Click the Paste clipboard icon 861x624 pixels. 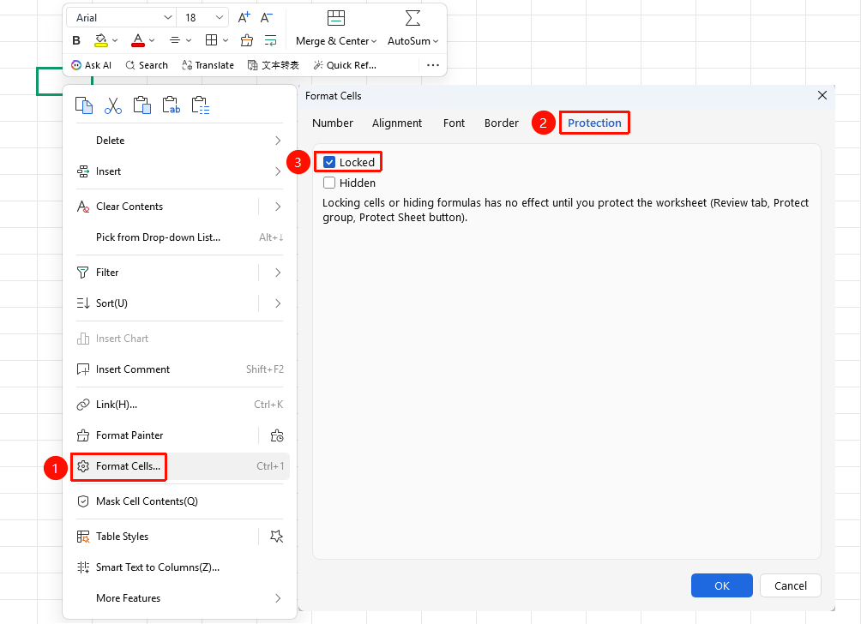(x=142, y=105)
